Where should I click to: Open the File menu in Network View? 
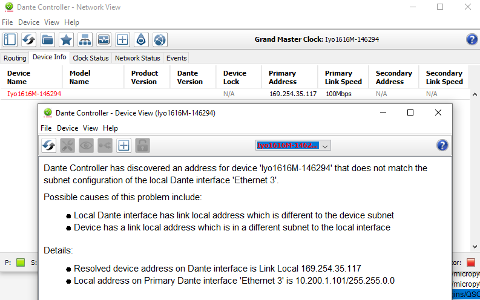tap(7, 22)
